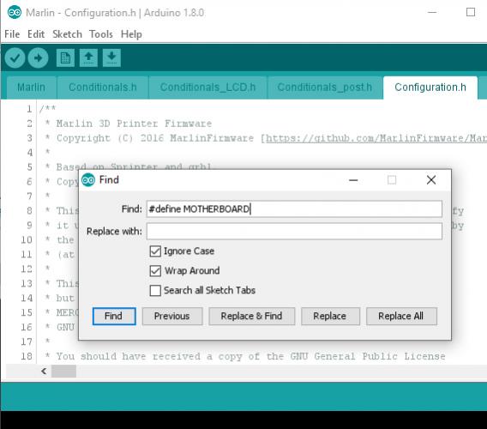Close the Find dialog
The width and height of the screenshot is (487, 429).
pos(431,179)
